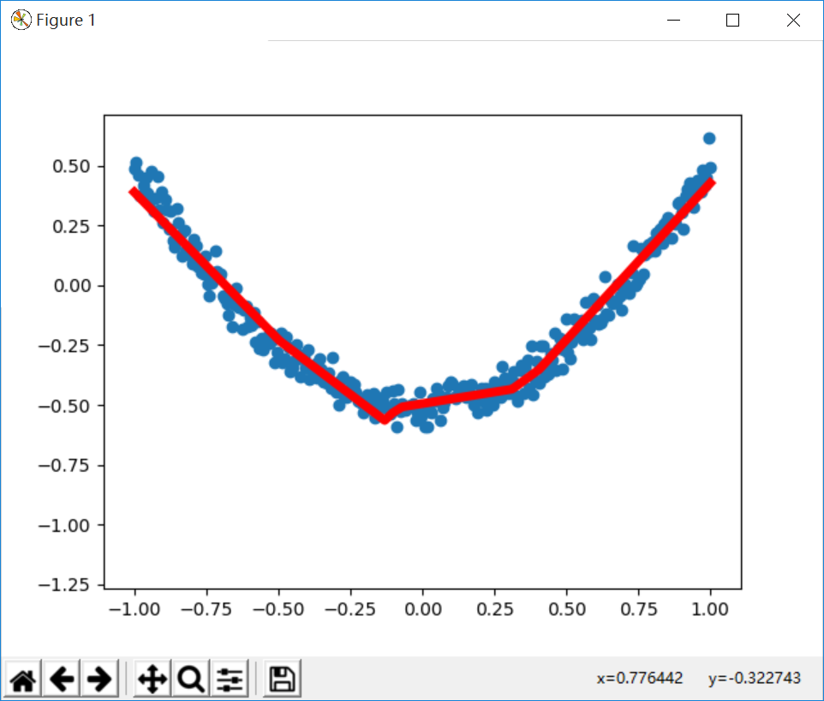The width and height of the screenshot is (824, 701).
Task: Open Configure subplots settings
Action: pyautogui.click(x=229, y=679)
